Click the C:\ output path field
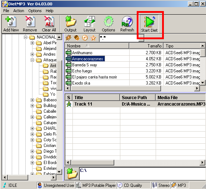The height and width of the screenshot is (189, 206). 142,174
